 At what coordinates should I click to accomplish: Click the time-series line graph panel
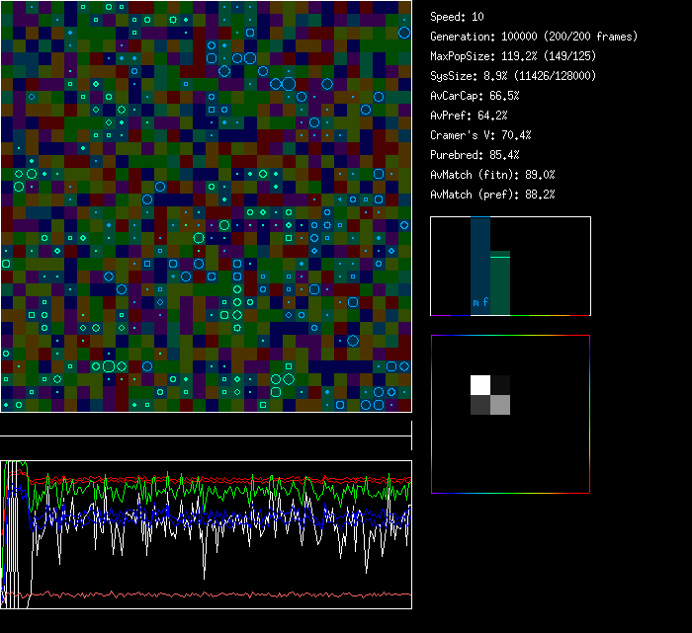(206, 534)
